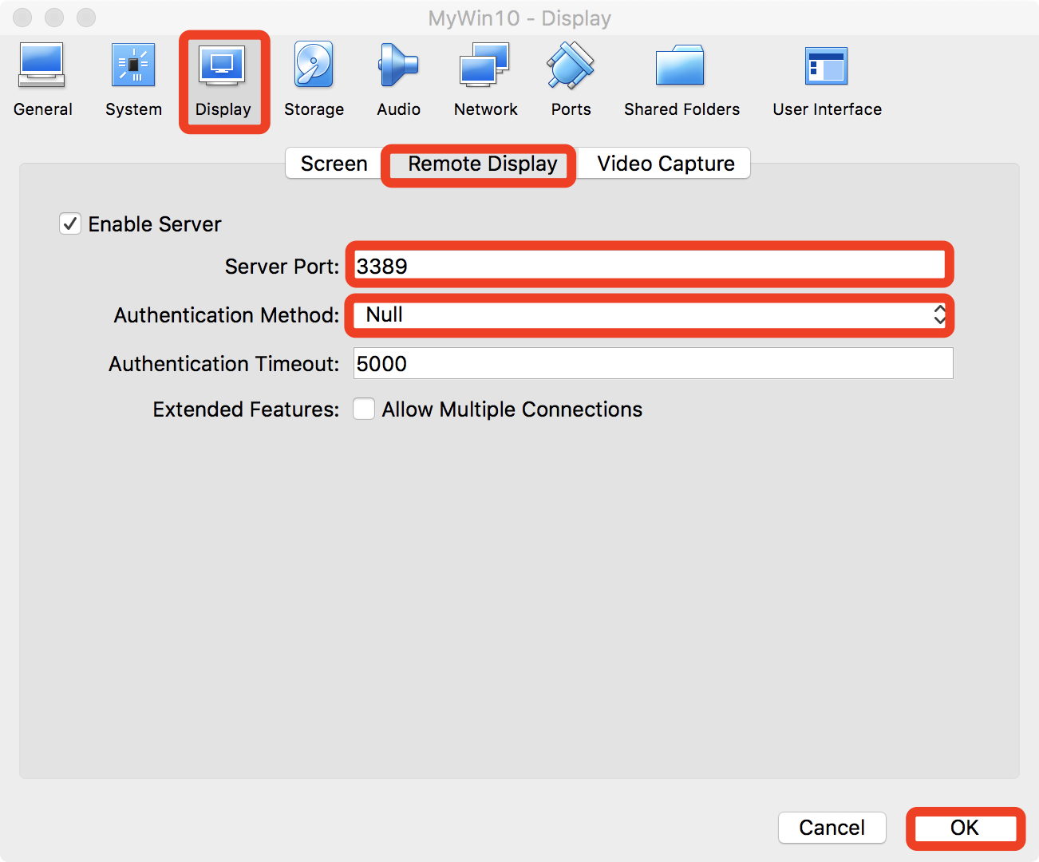This screenshot has height=862, width=1039.
Task: Open the System settings section
Action: point(133,80)
